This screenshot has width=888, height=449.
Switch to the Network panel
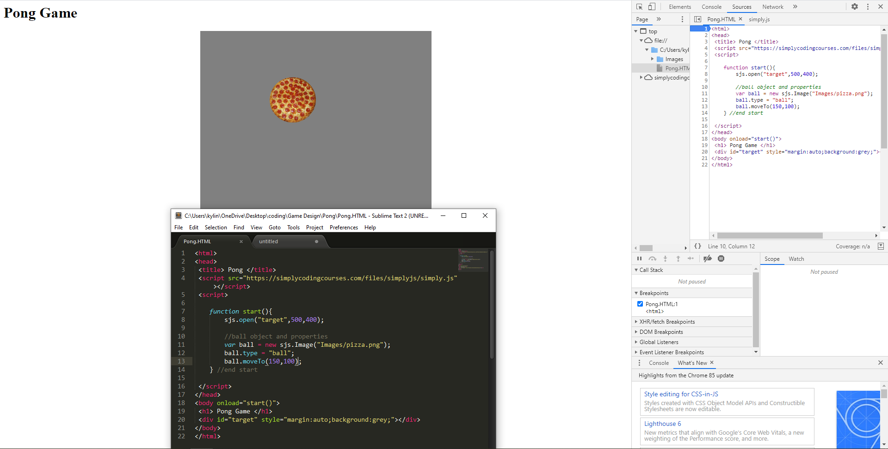tap(773, 7)
